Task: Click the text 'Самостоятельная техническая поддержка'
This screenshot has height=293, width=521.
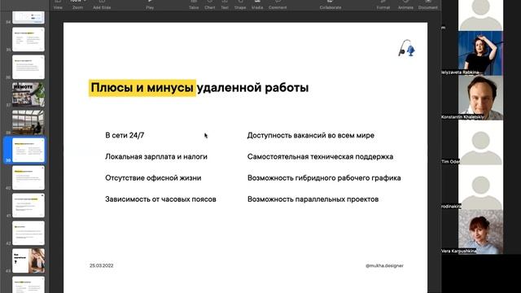Action: coord(320,156)
